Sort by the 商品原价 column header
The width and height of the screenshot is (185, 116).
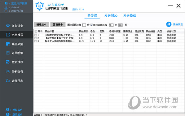(x=84, y=31)
